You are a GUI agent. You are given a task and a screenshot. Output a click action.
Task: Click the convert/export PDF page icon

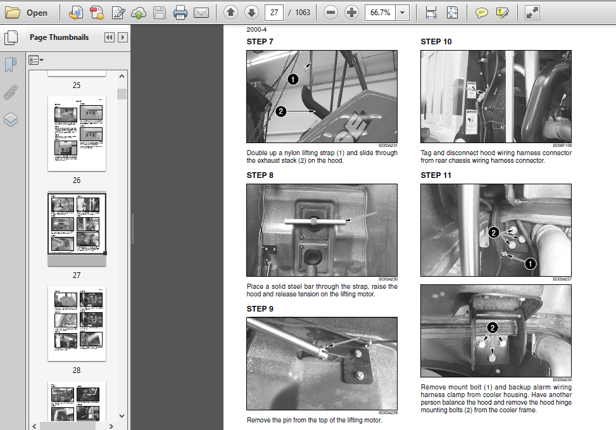click(75, 13)
